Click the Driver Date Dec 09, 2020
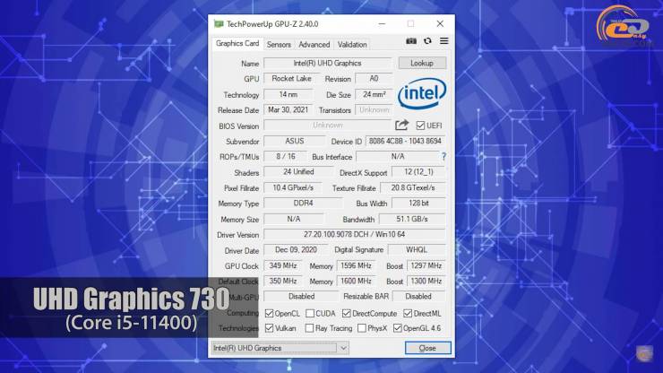 tap(296, 250)
